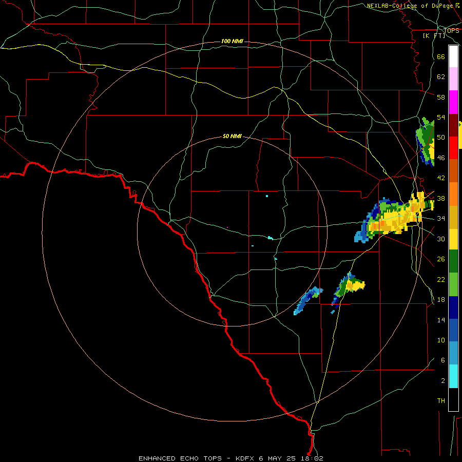
Task: Click the dark orange swatch in the legend
Action: [x=453, y=170]
